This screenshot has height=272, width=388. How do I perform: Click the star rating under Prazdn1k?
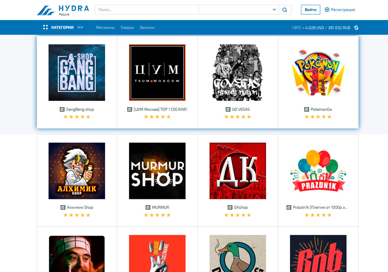point(318,215)
